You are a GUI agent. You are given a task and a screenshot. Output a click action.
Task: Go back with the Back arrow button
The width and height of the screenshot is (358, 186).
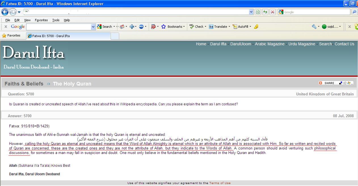pyautogui.click(x=5, y=12)
